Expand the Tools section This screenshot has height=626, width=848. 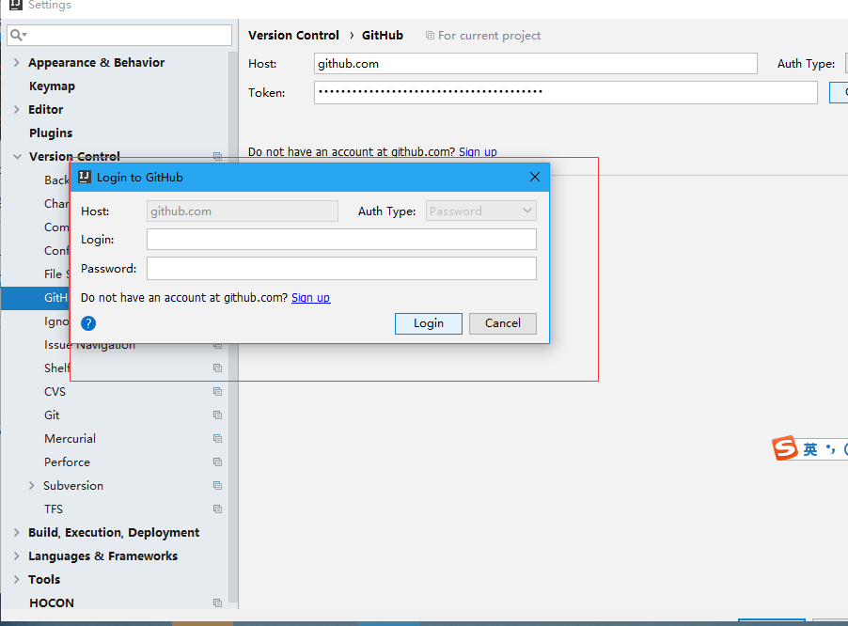pos(17,580)
